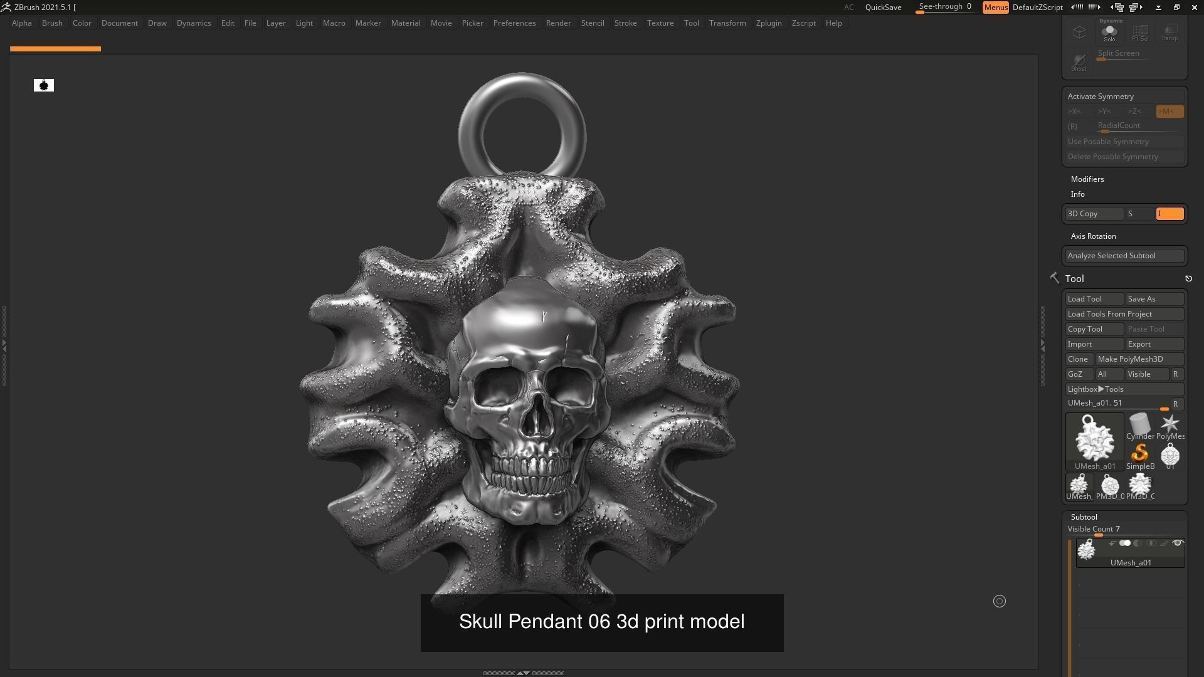Click next UI color scheme icon
The image size is (1204, 677).
[1094, 7]
